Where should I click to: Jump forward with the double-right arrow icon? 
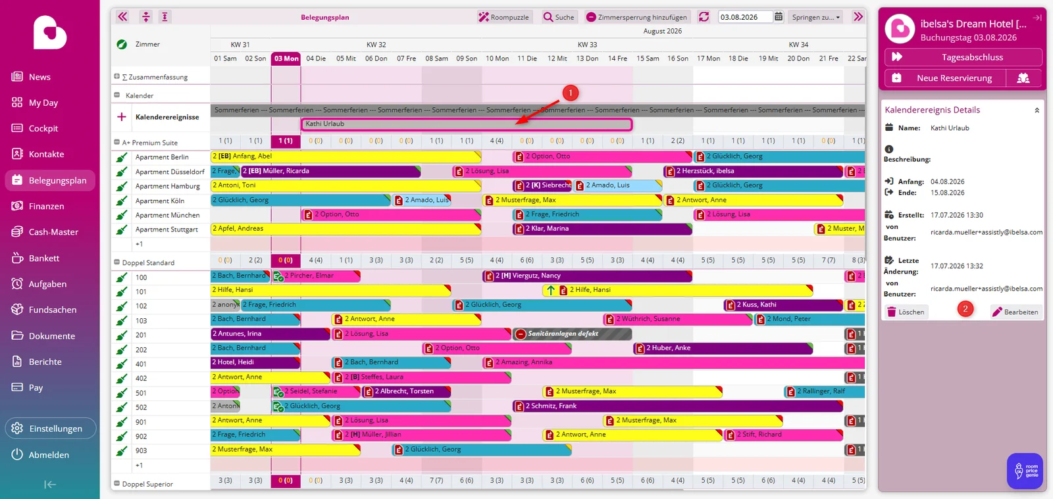[858, 17]
